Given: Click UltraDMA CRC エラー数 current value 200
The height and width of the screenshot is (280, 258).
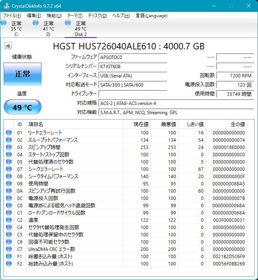Looking at the screenshot, I should pyautogui.click(x=144, y=249).
